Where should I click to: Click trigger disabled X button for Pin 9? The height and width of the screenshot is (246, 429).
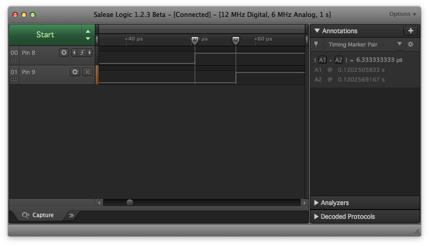pyautogui.click(x=87, y=72)
